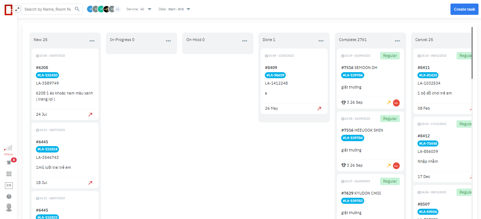This screenshot has height=219, width=481.
Task: Click the Create task button
Action: click(464, 9)
